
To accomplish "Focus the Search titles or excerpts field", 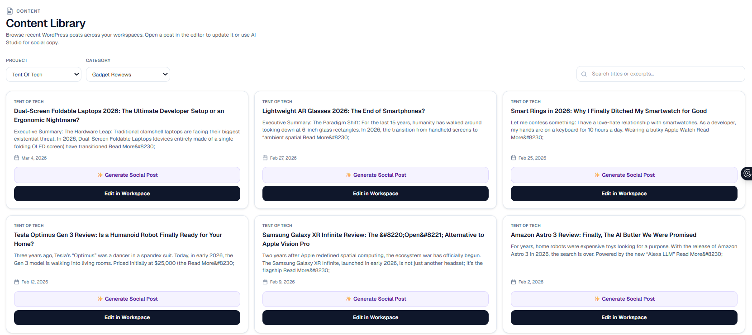I will pyautogui.click(x=661, y=74).
